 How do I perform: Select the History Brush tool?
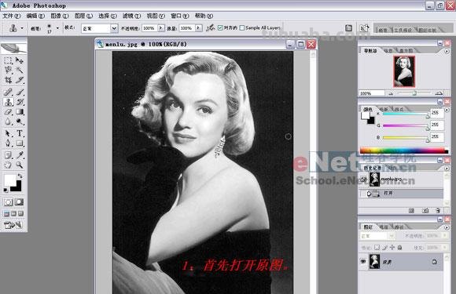pos(20,102)
